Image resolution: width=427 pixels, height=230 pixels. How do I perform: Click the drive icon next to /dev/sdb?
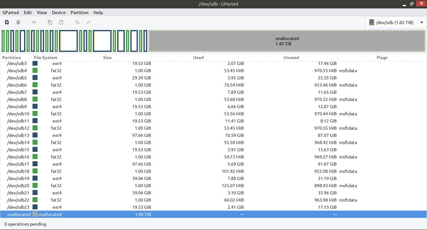click(372, 22)
